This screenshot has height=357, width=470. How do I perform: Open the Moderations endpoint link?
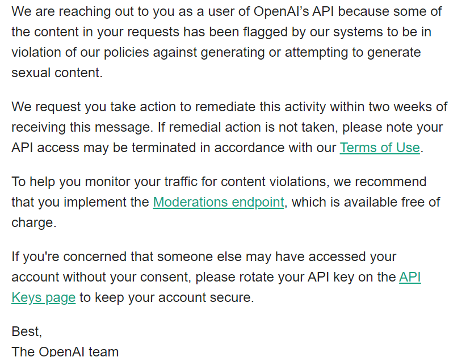[x=219, y=202]
